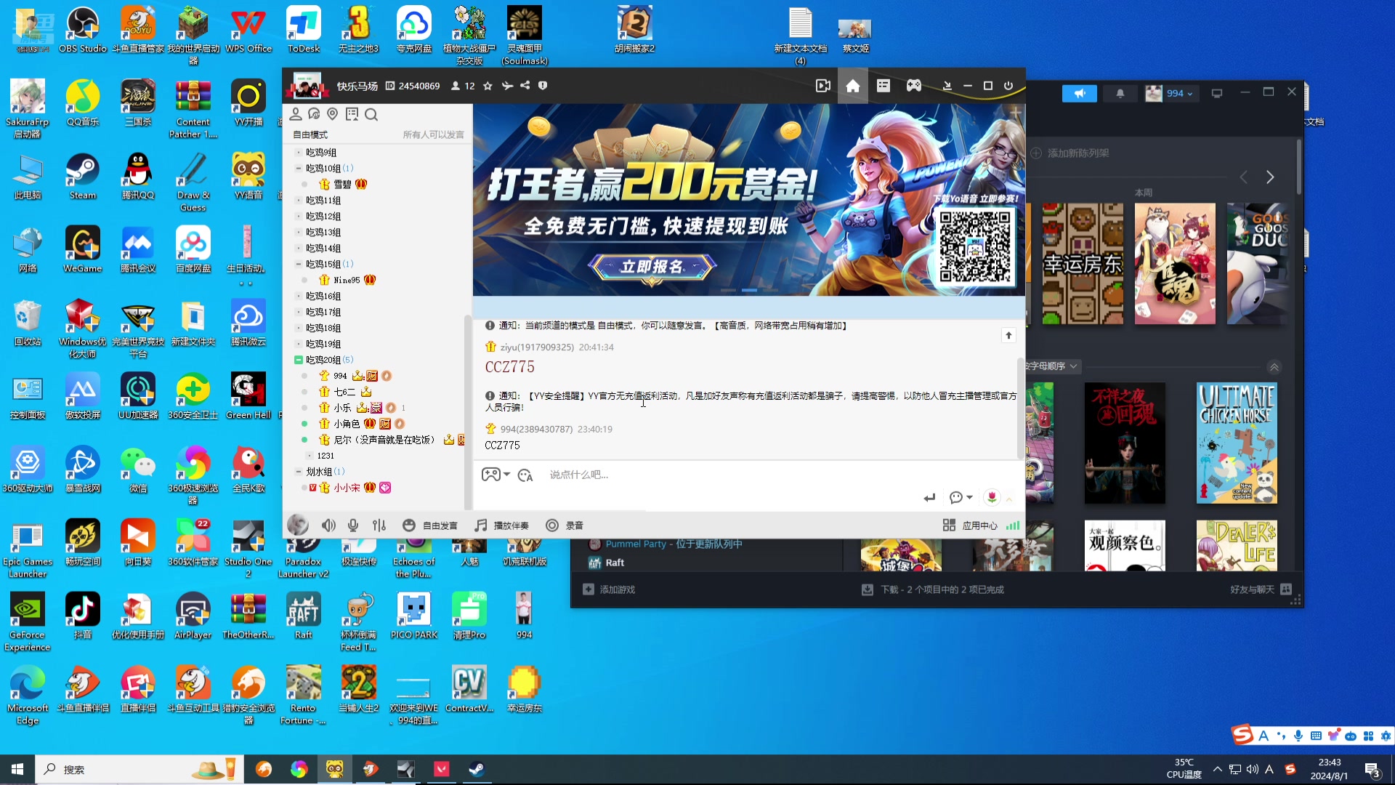Viewport: 1395px width, 785px height.
Task: Open the gamepad games icon in YY header
Action: point(914,86)
